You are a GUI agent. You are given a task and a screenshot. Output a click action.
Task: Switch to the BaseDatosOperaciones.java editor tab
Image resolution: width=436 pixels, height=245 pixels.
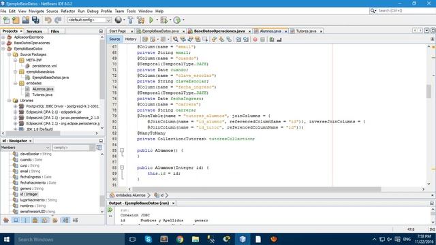(219, 31)
